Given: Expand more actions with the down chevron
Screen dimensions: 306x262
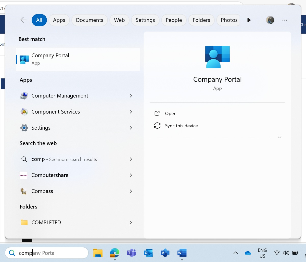Looking at the screenshot, I should 279,137.
